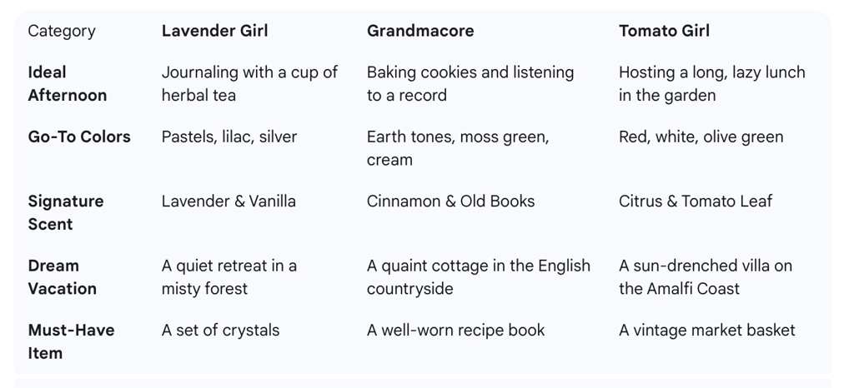Select the Dream Vacation row label

coord(62,277)
